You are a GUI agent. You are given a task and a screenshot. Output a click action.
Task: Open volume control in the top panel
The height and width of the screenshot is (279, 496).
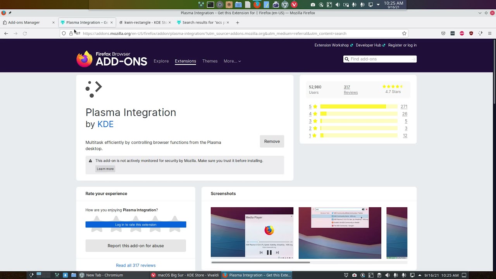(338, 5)
